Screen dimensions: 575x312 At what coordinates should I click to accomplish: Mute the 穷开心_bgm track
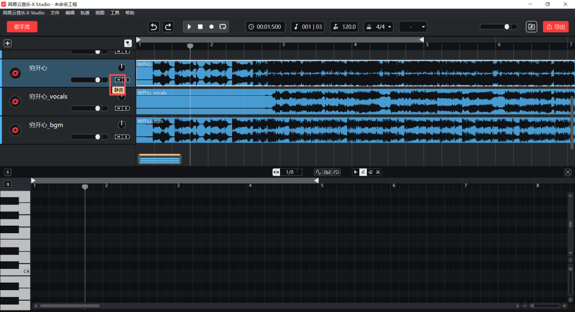click(x=119, y=137)
